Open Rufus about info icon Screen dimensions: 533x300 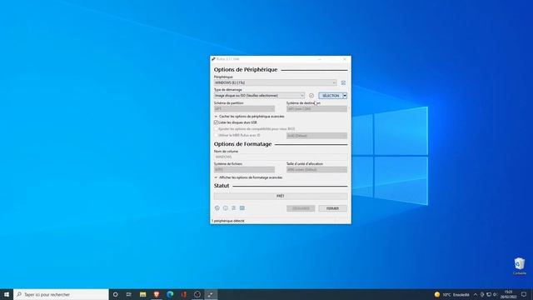click(226, 207)
